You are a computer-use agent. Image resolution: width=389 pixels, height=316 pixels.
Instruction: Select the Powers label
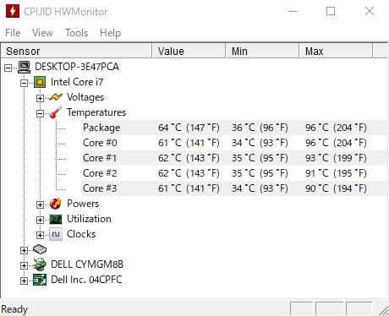click(83, 204)
